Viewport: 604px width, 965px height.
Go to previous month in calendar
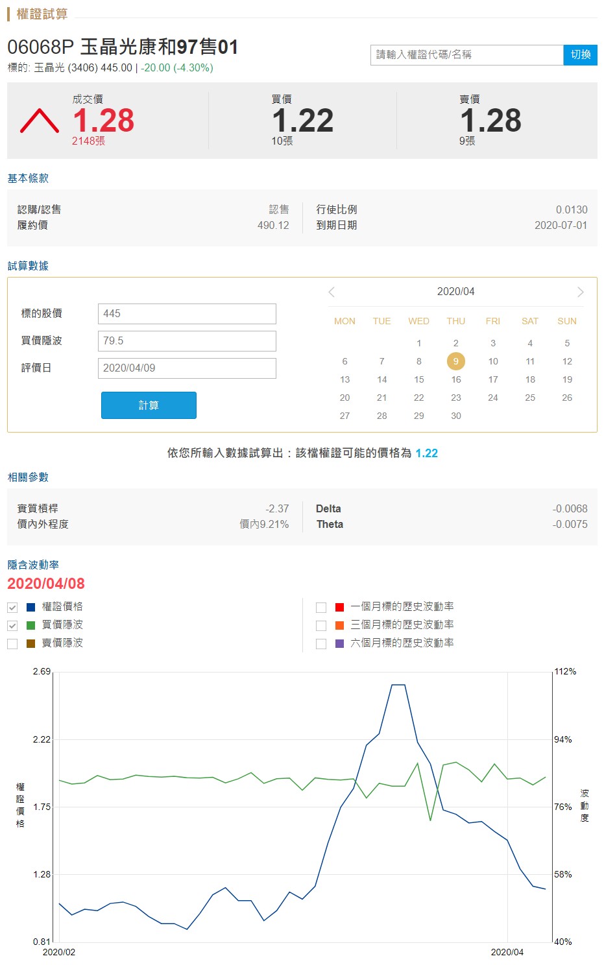point(332,292)
